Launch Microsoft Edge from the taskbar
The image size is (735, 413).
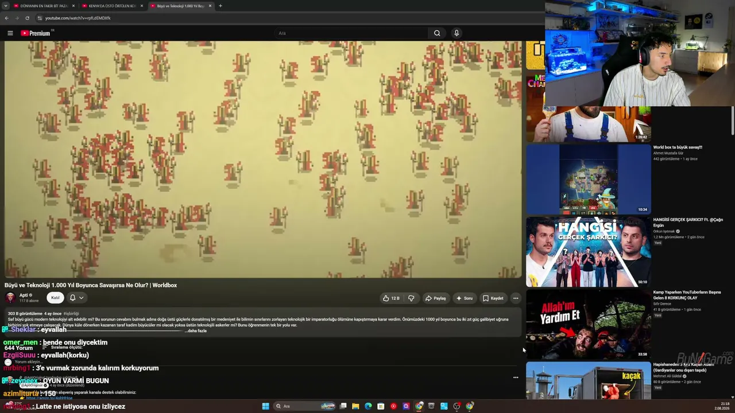(368, 406)
